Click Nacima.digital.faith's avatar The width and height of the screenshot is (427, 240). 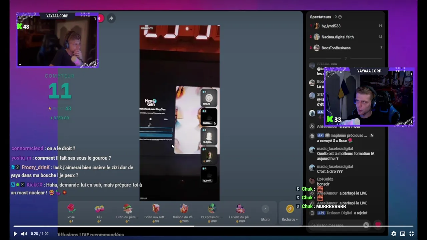tap(316, 37)
